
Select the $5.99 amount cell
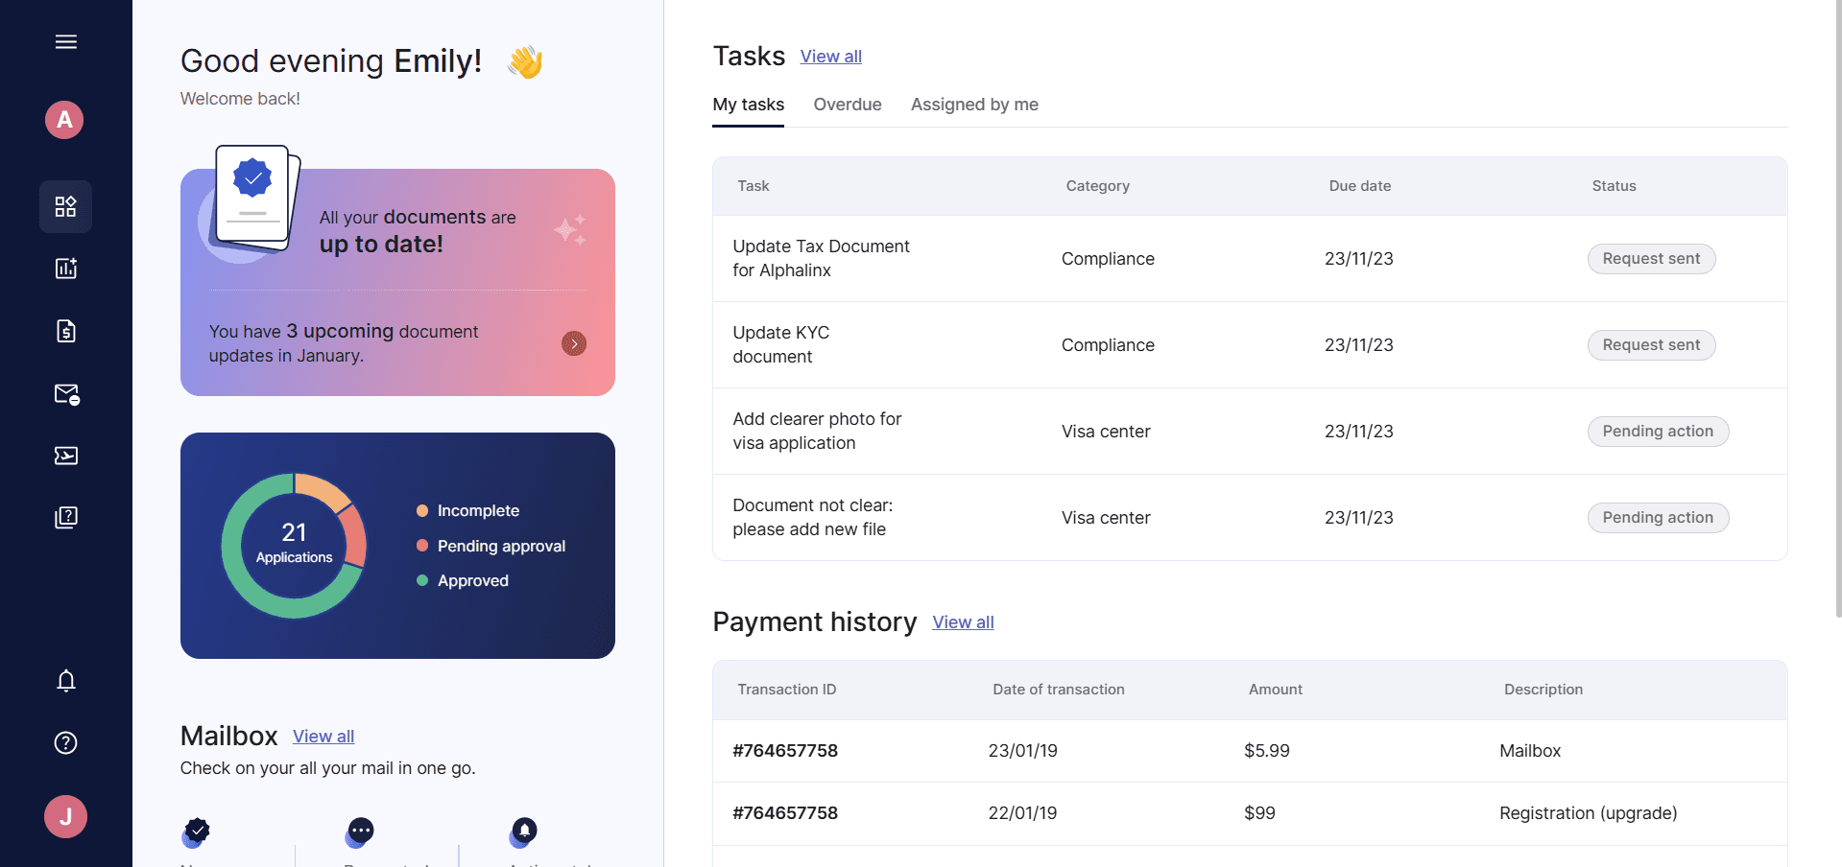point(1266,751)
